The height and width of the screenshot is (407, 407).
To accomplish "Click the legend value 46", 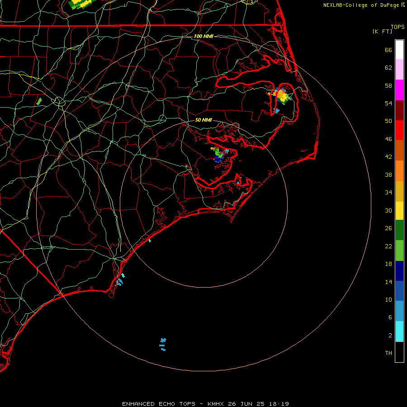I will coord(388,139).
